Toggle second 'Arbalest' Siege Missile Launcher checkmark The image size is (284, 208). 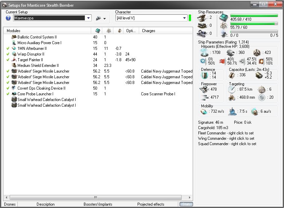[8, 77]
